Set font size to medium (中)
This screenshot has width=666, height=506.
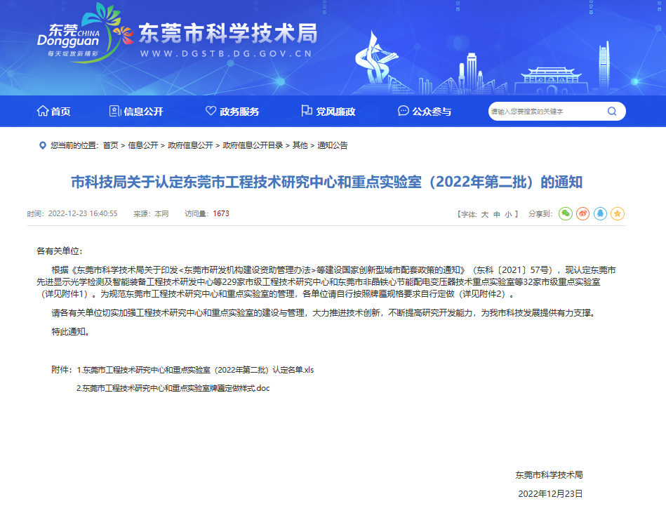[x=497, y=214]
